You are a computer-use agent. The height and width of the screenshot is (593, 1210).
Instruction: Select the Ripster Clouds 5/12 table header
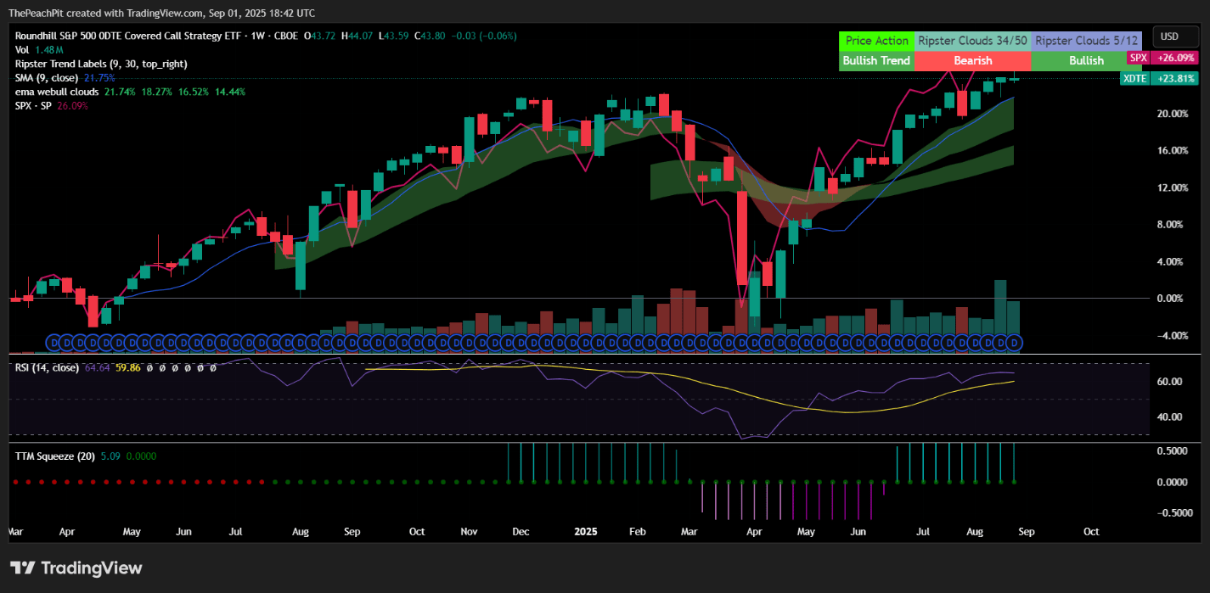(1086, 40)
